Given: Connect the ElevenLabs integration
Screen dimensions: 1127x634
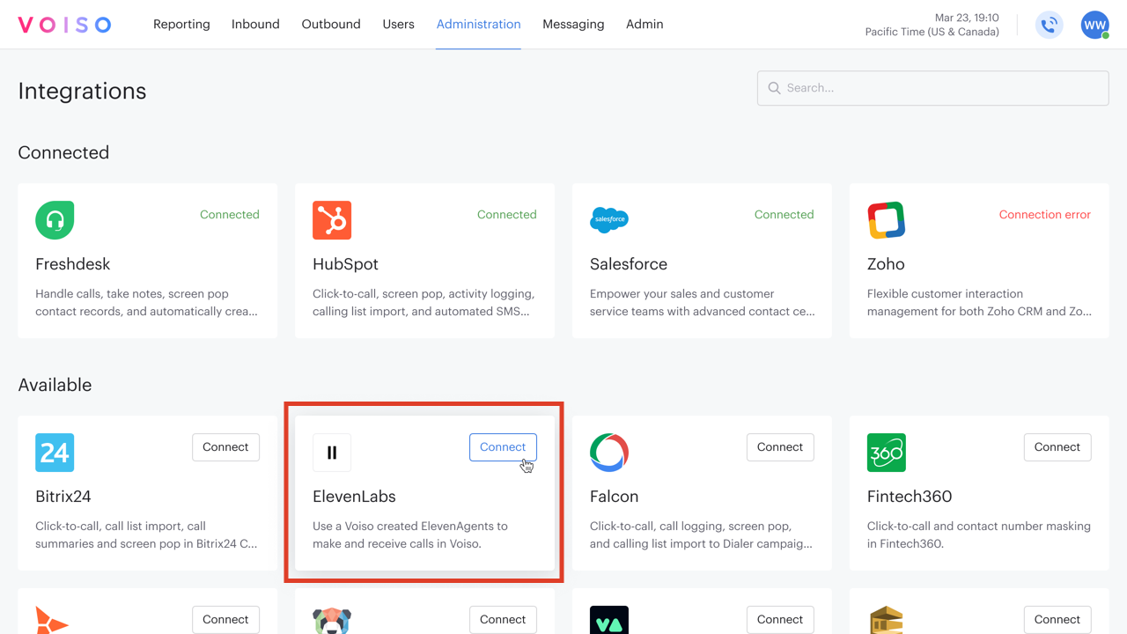Looking at the screenshot, I should coord(503,446).
